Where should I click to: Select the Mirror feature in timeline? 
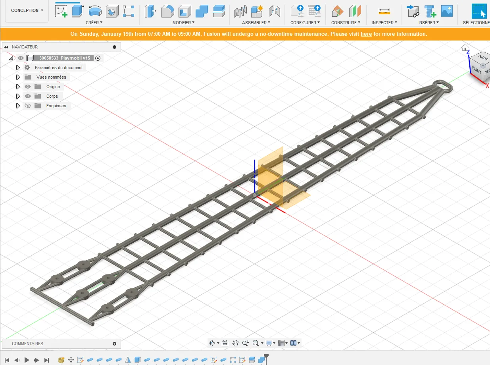[128, 360]
